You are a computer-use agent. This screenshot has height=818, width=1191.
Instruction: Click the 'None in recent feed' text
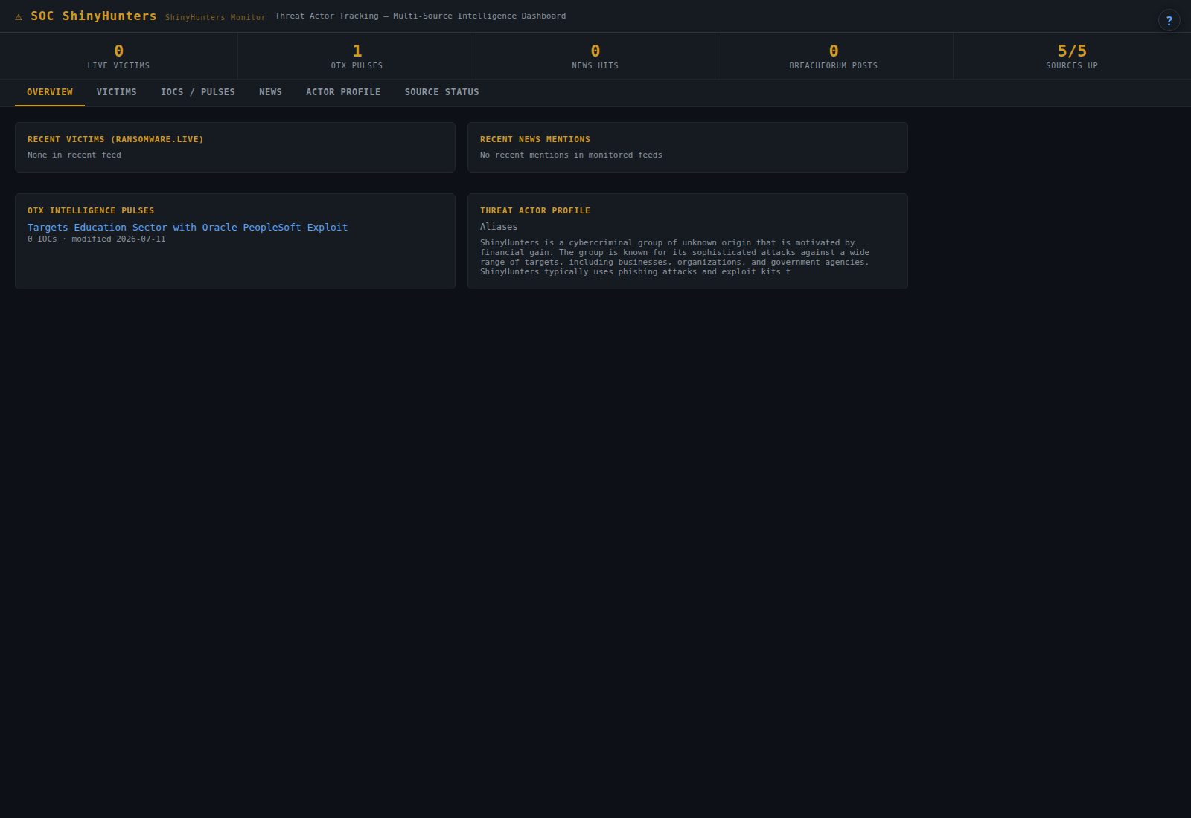click(74, 155)
